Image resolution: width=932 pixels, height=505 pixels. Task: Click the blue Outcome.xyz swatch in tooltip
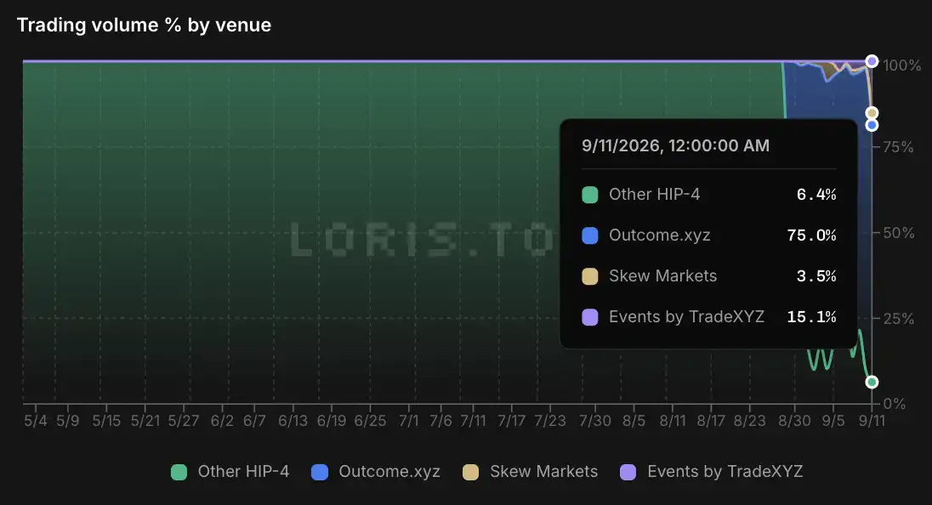tap(589, 235)
